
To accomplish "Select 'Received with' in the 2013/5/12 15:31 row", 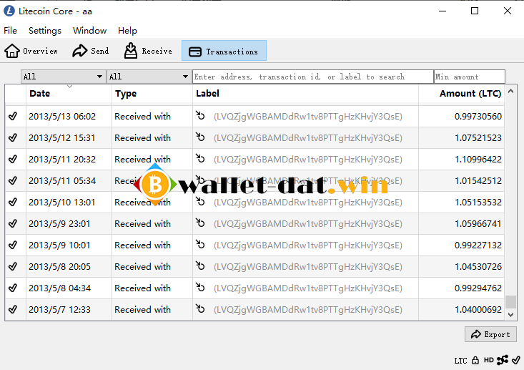I will [x=142, y=138].
